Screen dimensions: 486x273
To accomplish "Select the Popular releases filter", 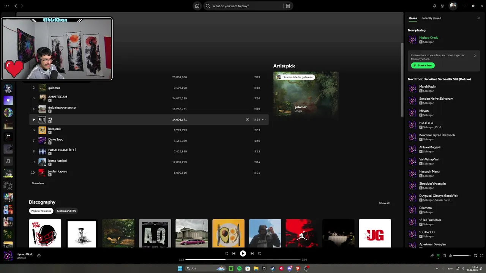I will (41, 211).
